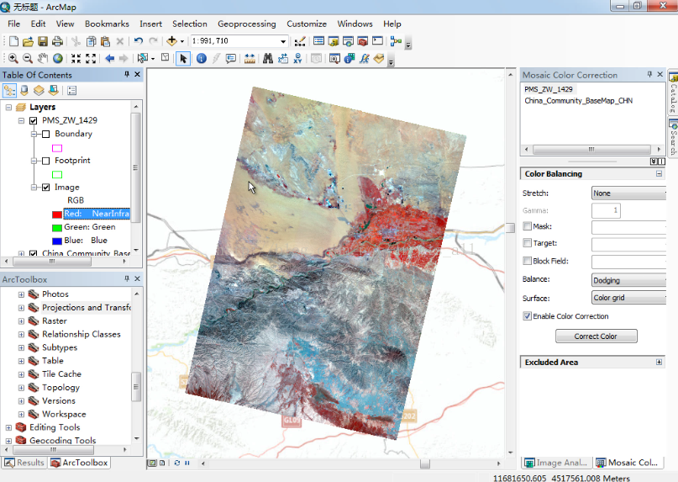The height and width of the screenshot is (482, 678).
Task: Click the Add Data button icon
Action: point(173,40)
